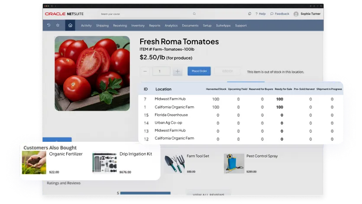Screen dimensions: 362x204
Task: Open the Inventory menu
Action: pos(138,25)
